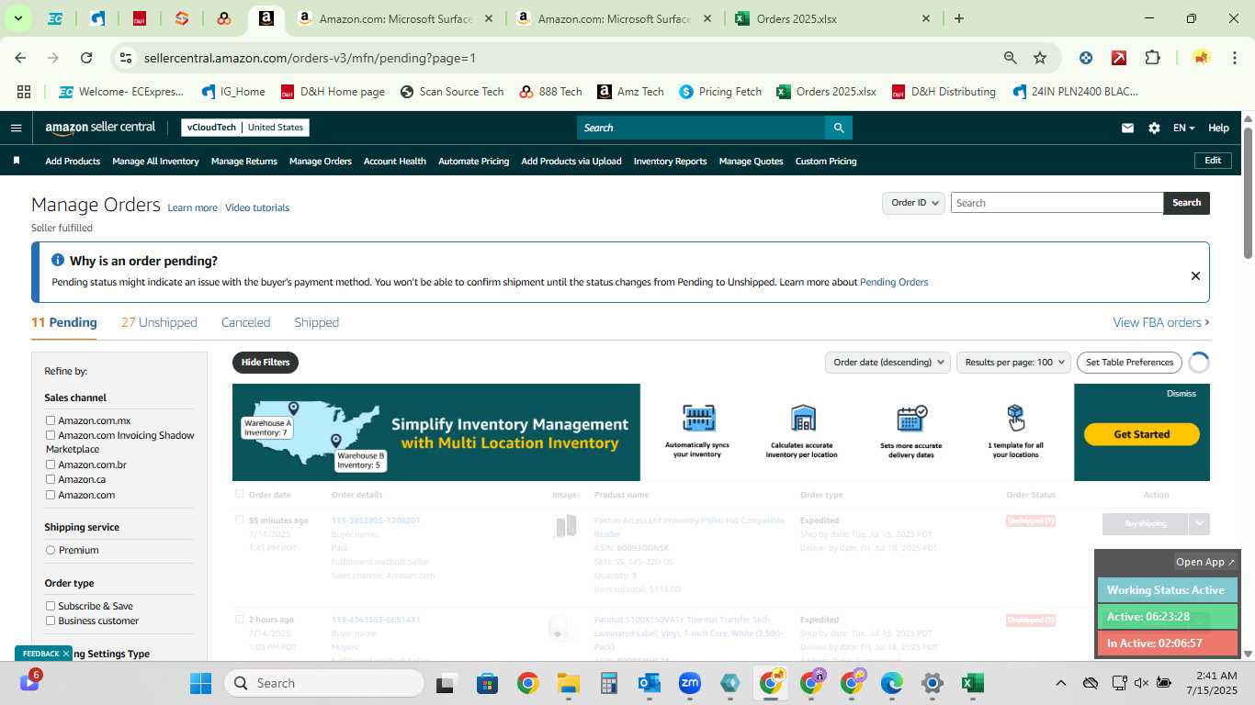Open the mail messages icon
The width and height of the screenshot is (1255, 705).
pyautogui.click(x=1127, y=128)
